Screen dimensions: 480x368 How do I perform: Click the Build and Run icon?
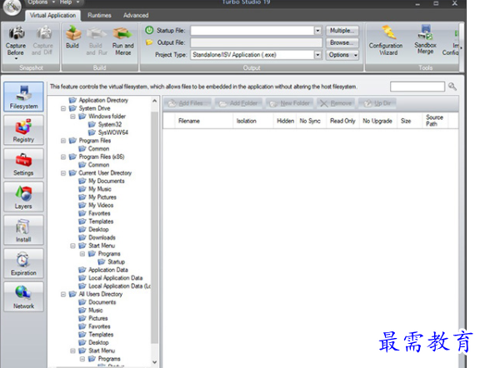click(97, 33)
